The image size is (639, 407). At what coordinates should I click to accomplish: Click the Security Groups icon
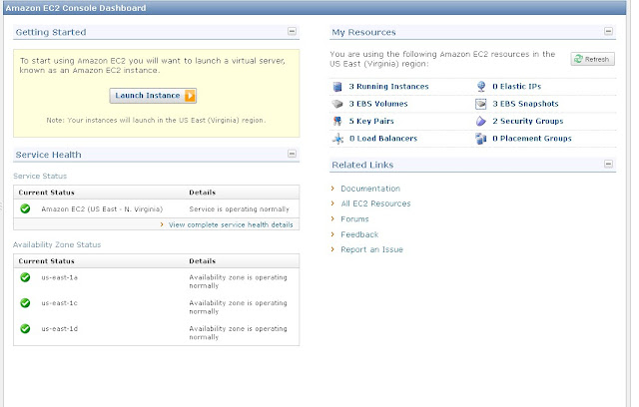click(481, 121)
